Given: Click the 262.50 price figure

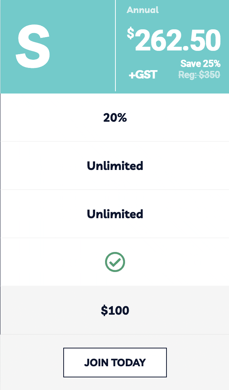Looking at the screenshot, I should [x=178, y=40].
